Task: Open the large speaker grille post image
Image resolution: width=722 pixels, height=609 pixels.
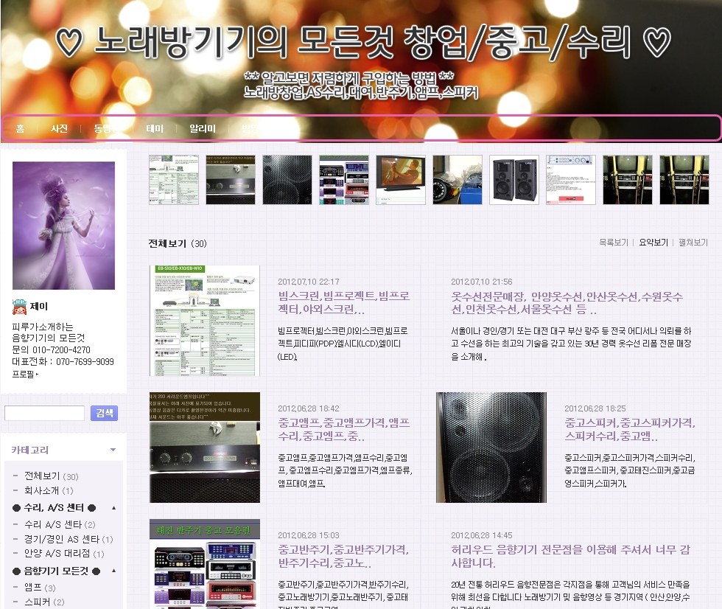Action: [x=491, y=447]
